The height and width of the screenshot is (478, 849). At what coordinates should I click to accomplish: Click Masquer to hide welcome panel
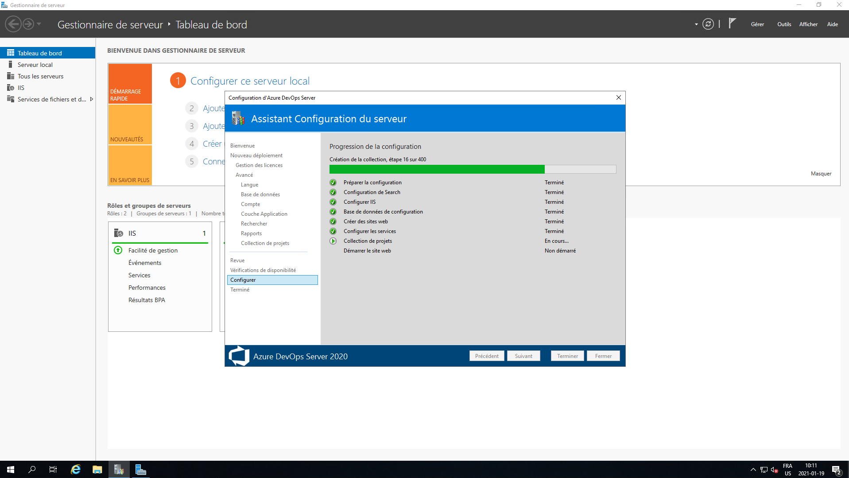click(821, 174)
